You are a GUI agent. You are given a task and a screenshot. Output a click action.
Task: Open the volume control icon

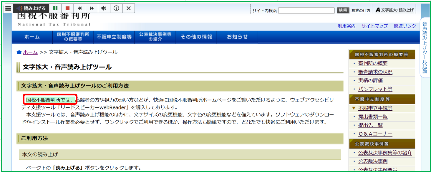coord(104,9)
